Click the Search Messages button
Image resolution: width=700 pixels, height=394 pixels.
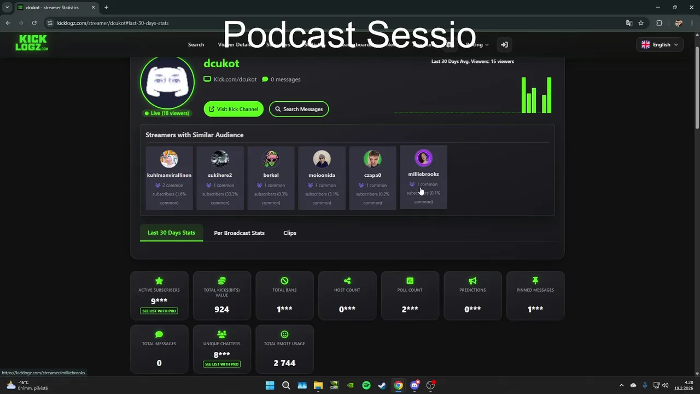(299, 109)
